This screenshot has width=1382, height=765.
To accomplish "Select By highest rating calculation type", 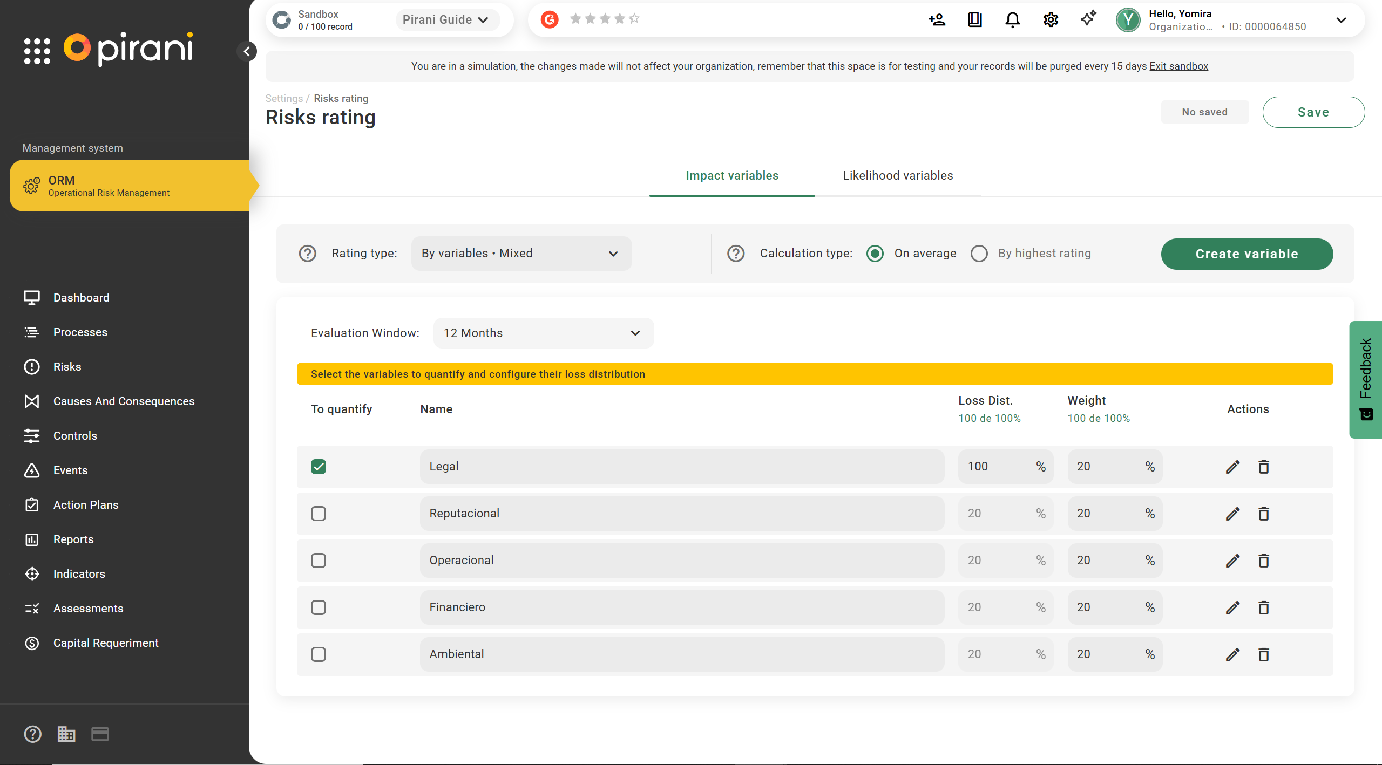I will tap(979, 254).
